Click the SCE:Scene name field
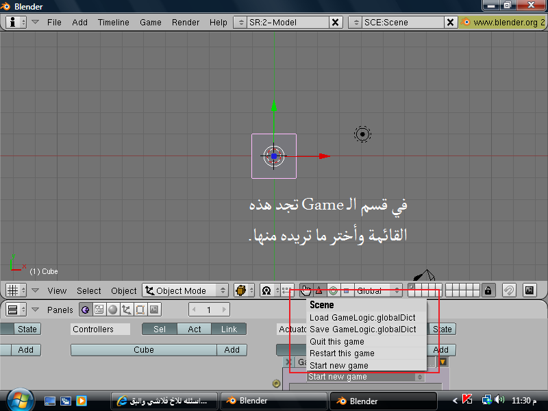Image resolution: width=548 pixels, height=411 pixels. coord(403,23)
